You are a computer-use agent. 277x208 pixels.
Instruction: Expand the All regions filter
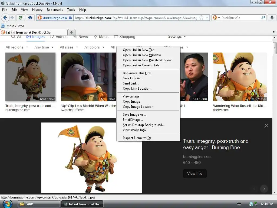click(x=17, y=47)
